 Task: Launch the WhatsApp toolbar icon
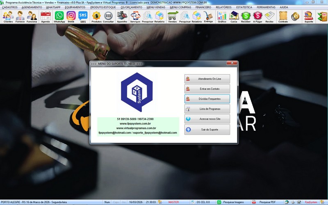click(59, 17)
